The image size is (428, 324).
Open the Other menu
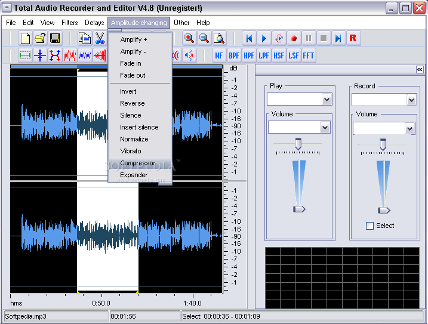tap(181, 23)
